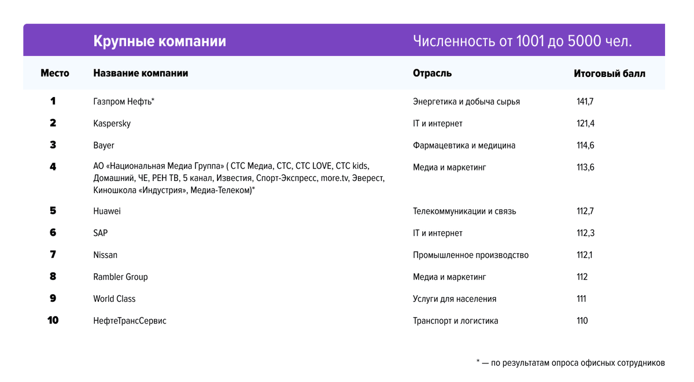Image resolution: width=694 pixels, height=382 pixels.
Task: Click rank number 6 in Место column
Action: point(53,232)
